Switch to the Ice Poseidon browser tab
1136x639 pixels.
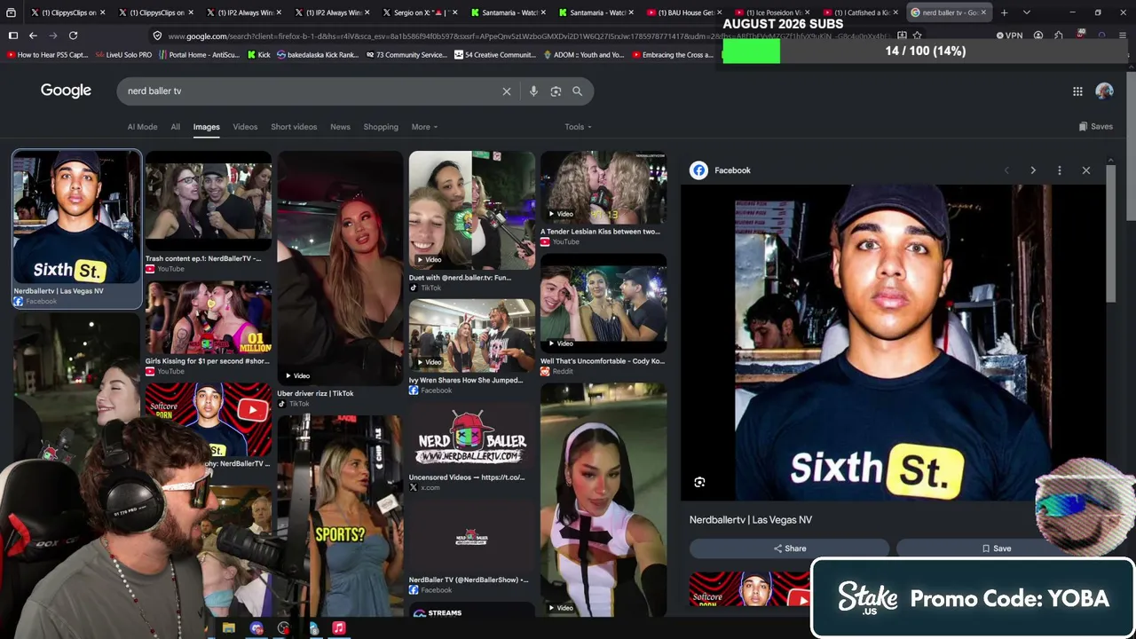[774, 12]
